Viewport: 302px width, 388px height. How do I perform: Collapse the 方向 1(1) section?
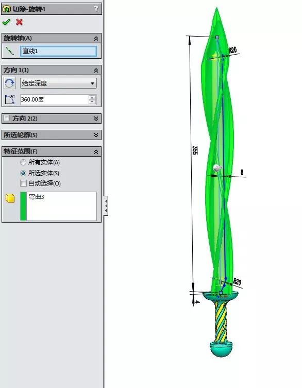96,70
